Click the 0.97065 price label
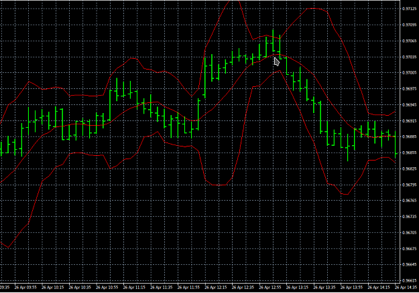This screenshot has height=293, width=419. pos(411,41)
